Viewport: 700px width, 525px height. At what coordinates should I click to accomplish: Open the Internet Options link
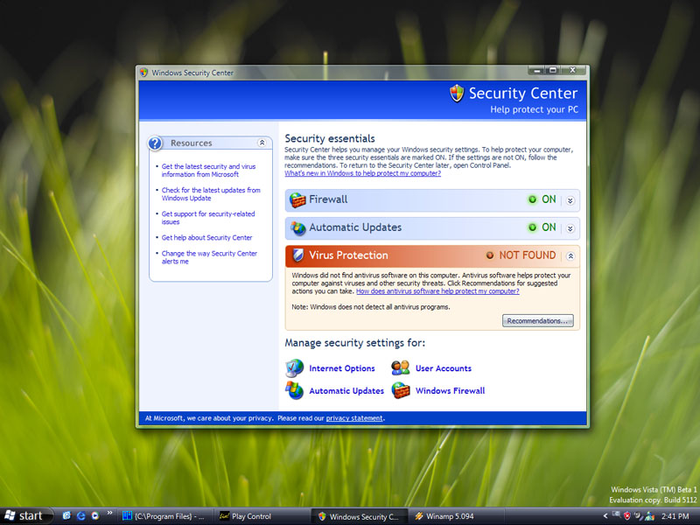[x=342, y=368]
